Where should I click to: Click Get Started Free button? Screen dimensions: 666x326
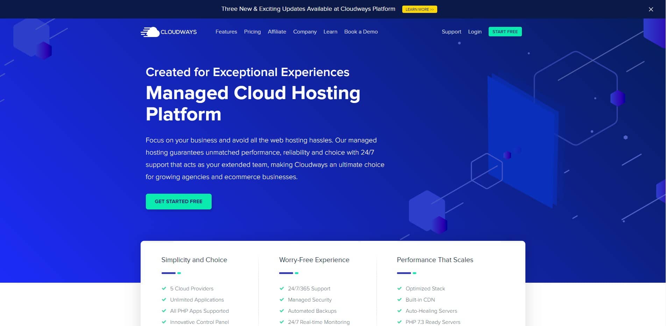click(x=179, y=201)
